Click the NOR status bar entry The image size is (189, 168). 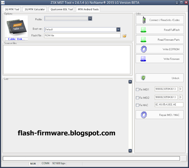(33, 164)
